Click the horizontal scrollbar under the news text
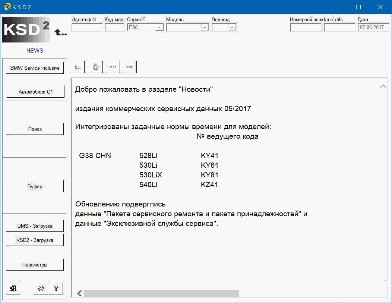The image size is (392, 303). click(161, 294)
